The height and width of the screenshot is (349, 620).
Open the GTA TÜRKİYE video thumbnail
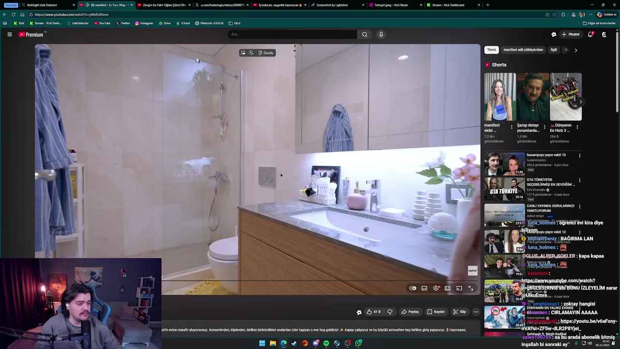tap(504, 189)
